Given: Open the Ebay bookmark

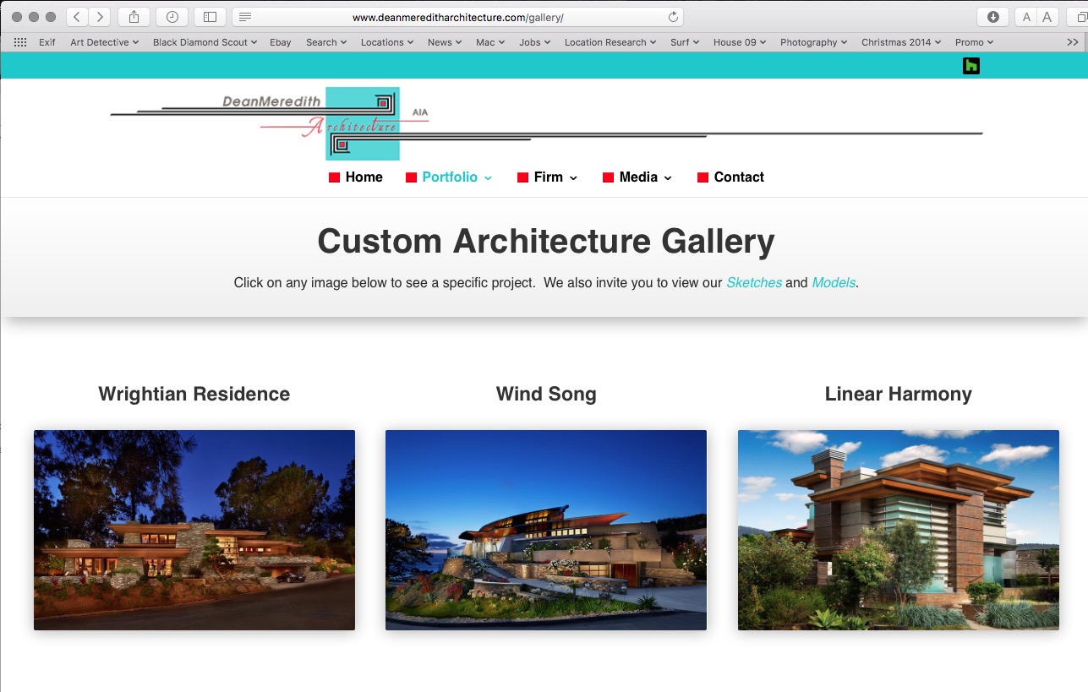Looking at the screenshot, I should 280,42.
